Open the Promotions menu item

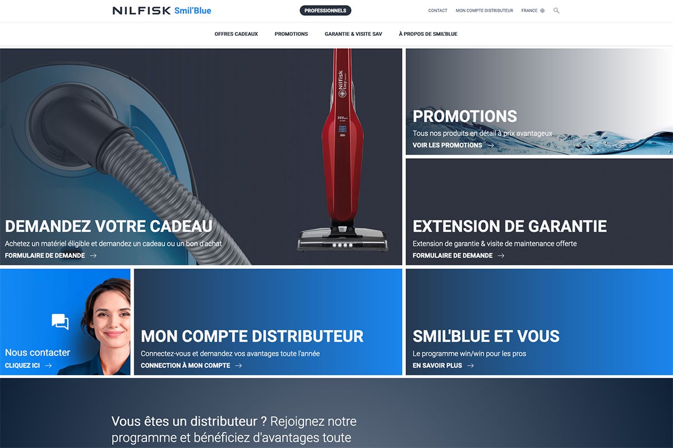(x=291, y=34)
